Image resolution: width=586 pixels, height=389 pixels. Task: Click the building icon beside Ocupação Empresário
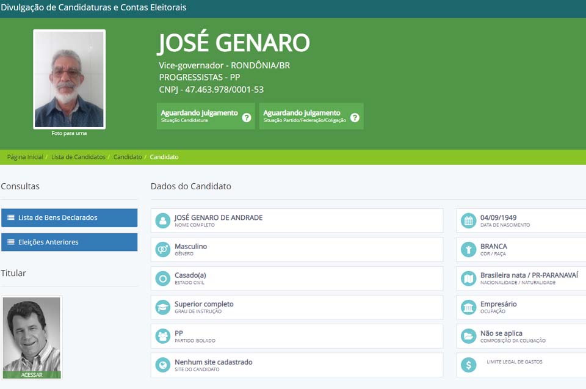(x=468, y=307)
